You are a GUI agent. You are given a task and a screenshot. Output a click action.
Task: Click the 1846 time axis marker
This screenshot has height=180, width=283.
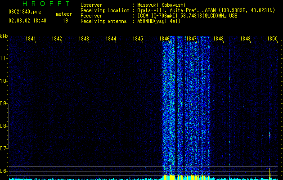[x=164, y=39]
